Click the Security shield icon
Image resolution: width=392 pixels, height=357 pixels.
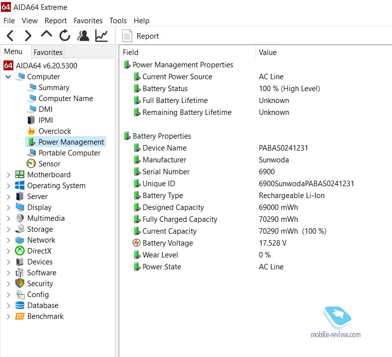click(20, 283)
